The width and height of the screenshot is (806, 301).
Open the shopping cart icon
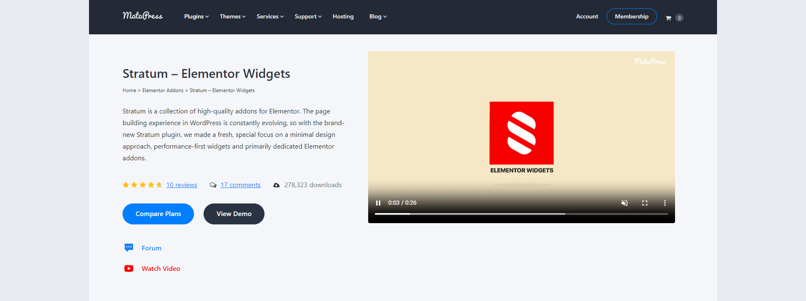pyautogui.click(x=668, y=18)
